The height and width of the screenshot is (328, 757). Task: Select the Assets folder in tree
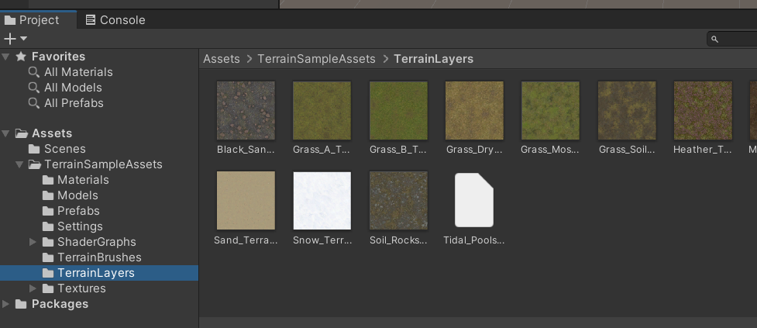[x=52, y=133]
